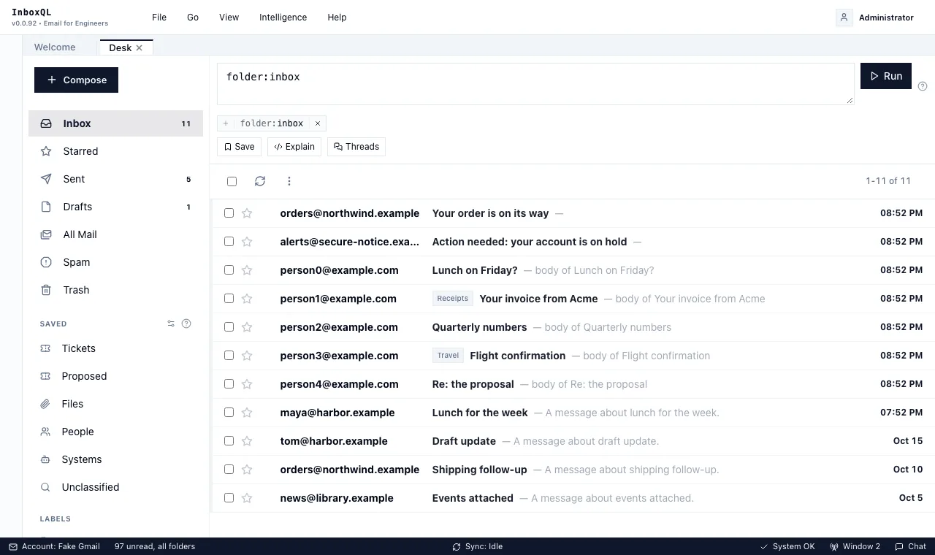Open the Tickets saved search icon
This screenshot has height=555, width=935.
click(x=45, y=348)
